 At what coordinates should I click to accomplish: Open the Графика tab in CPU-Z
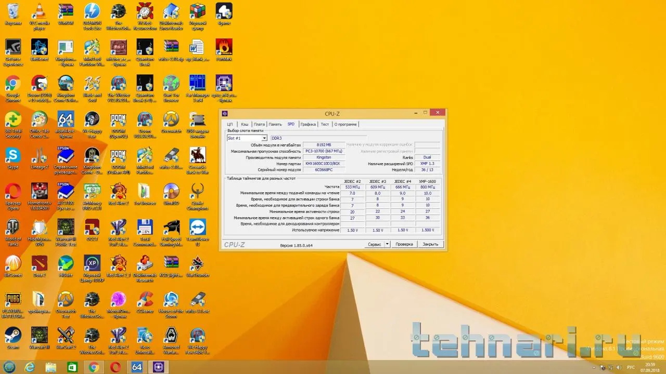pos(308,124)
